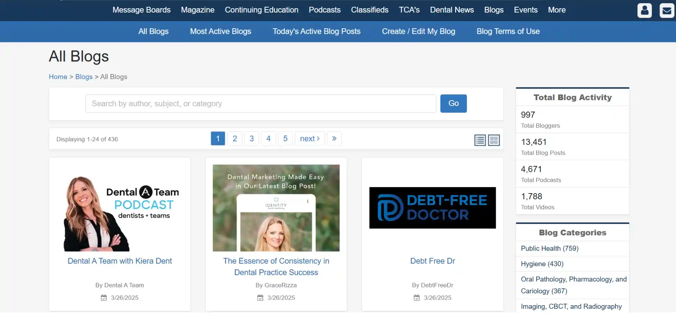
Task: Open The Essence of Consistency post
Action: [276, 267]
